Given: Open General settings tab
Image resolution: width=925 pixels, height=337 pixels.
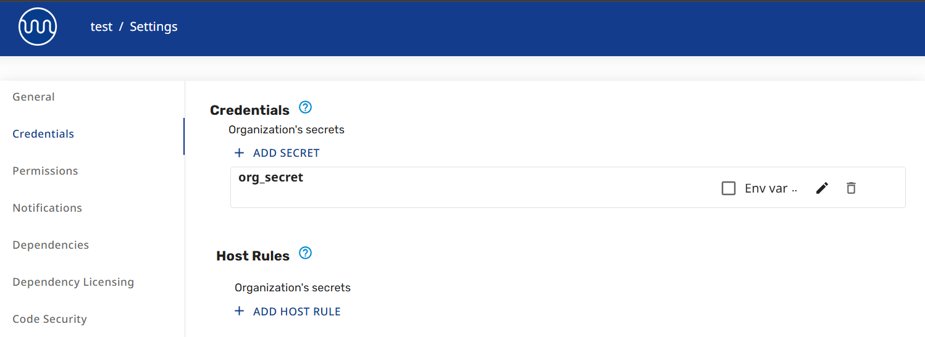Looking at the screenshot, I should point(34,97).
